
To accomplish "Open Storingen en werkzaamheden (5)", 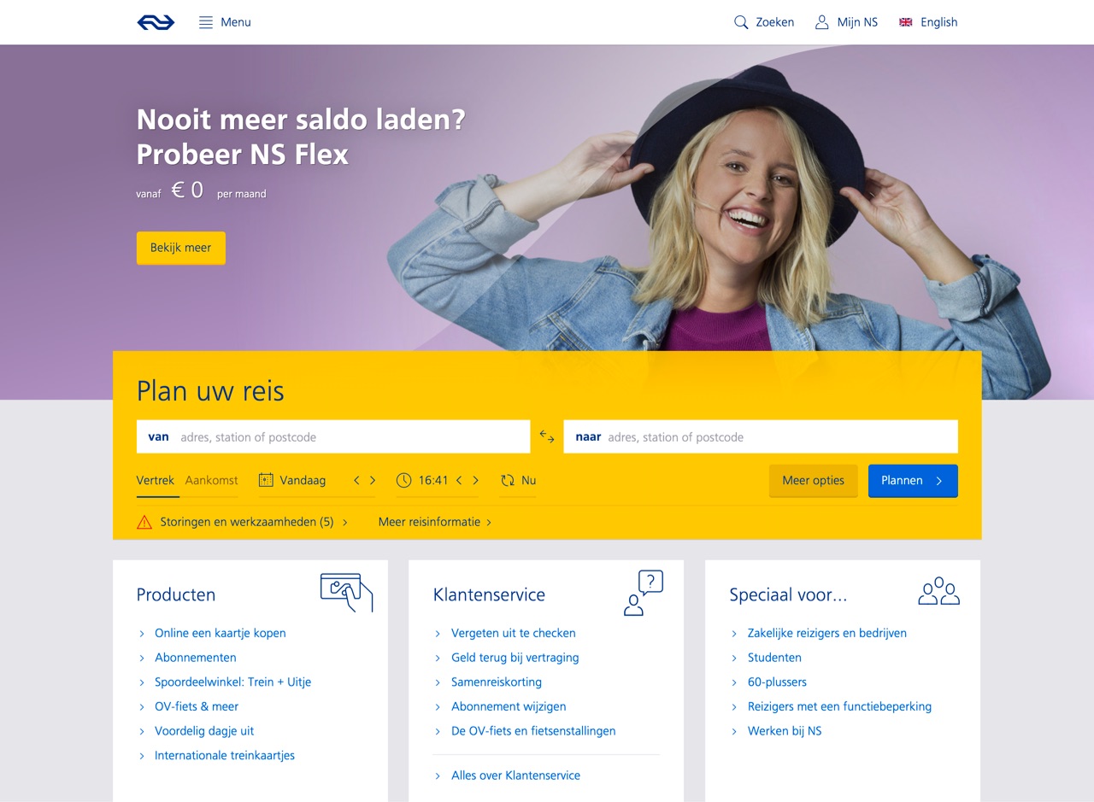I will (x=247, y=522).
